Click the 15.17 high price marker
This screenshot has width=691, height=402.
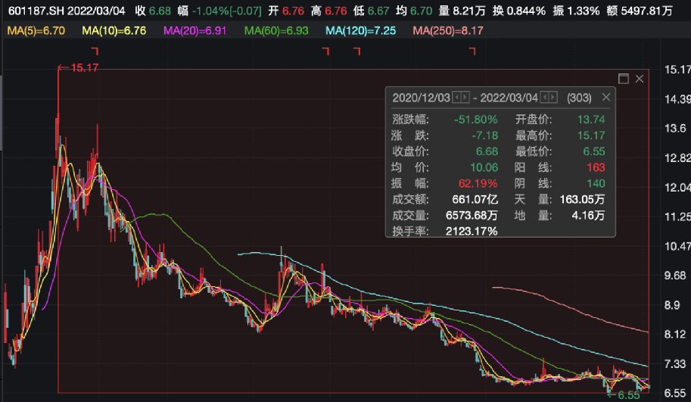(79, 68)
